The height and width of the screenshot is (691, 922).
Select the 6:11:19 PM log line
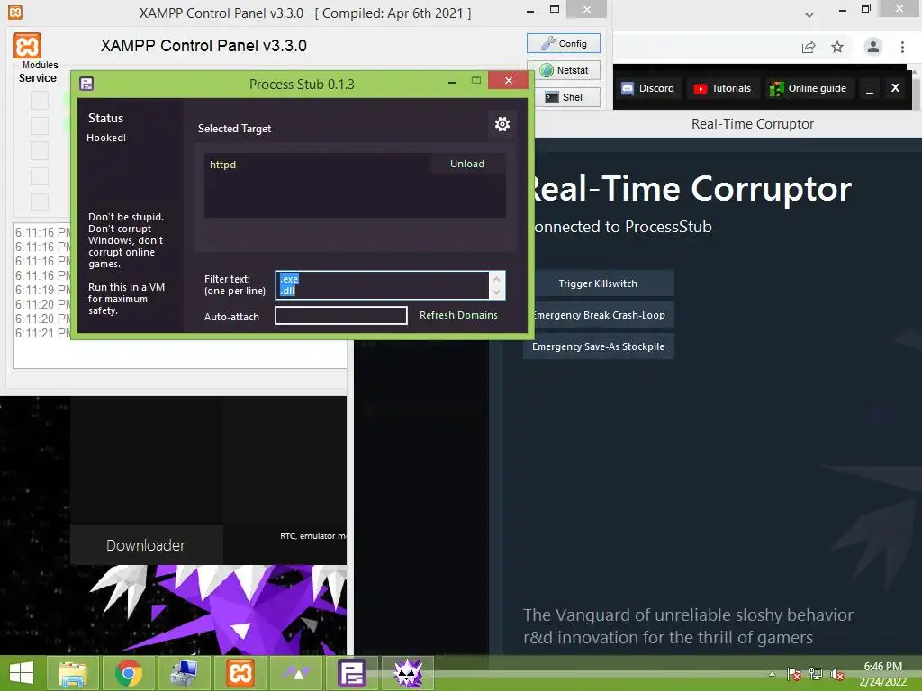43,290
